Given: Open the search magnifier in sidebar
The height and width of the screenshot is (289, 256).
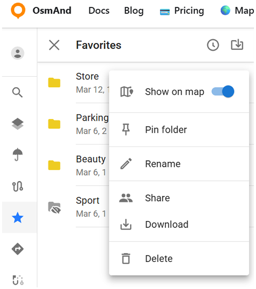Looking at the screenshot, I should [x=17, y=92].
